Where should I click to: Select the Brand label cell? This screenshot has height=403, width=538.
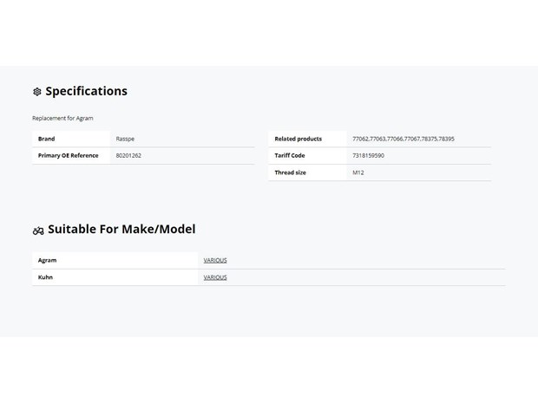click(x=71, y=139)
